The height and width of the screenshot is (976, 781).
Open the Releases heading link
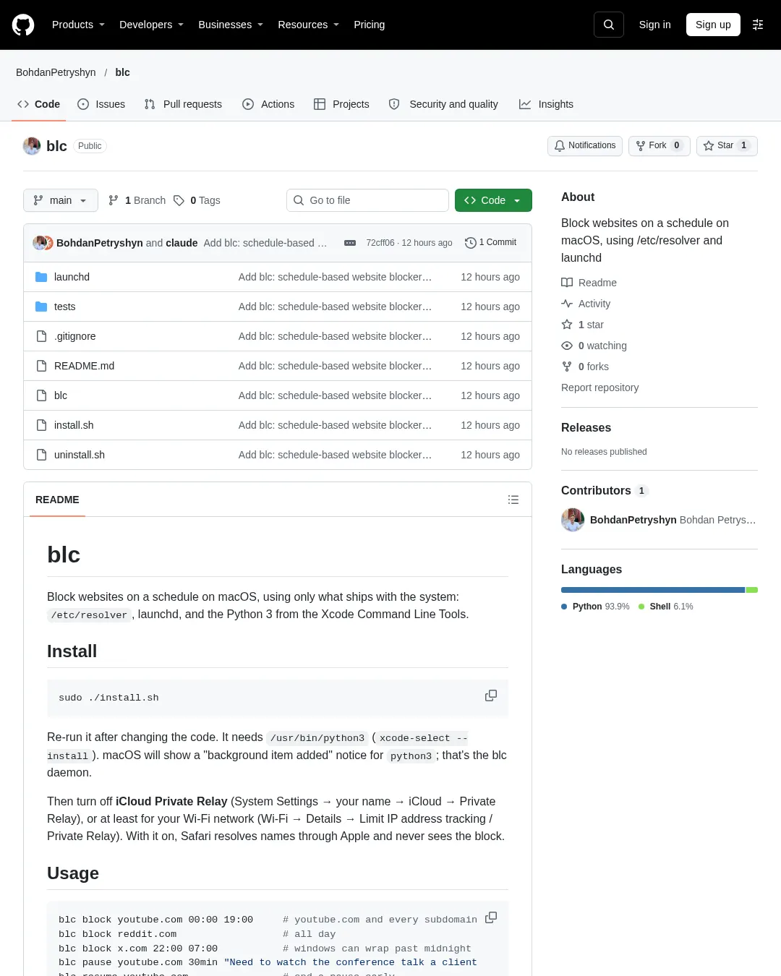pyautogui.click(x=586, y=428)
